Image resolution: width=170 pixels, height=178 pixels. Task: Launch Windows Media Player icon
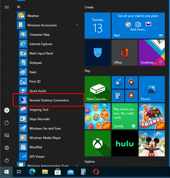[x=23, y=138]
